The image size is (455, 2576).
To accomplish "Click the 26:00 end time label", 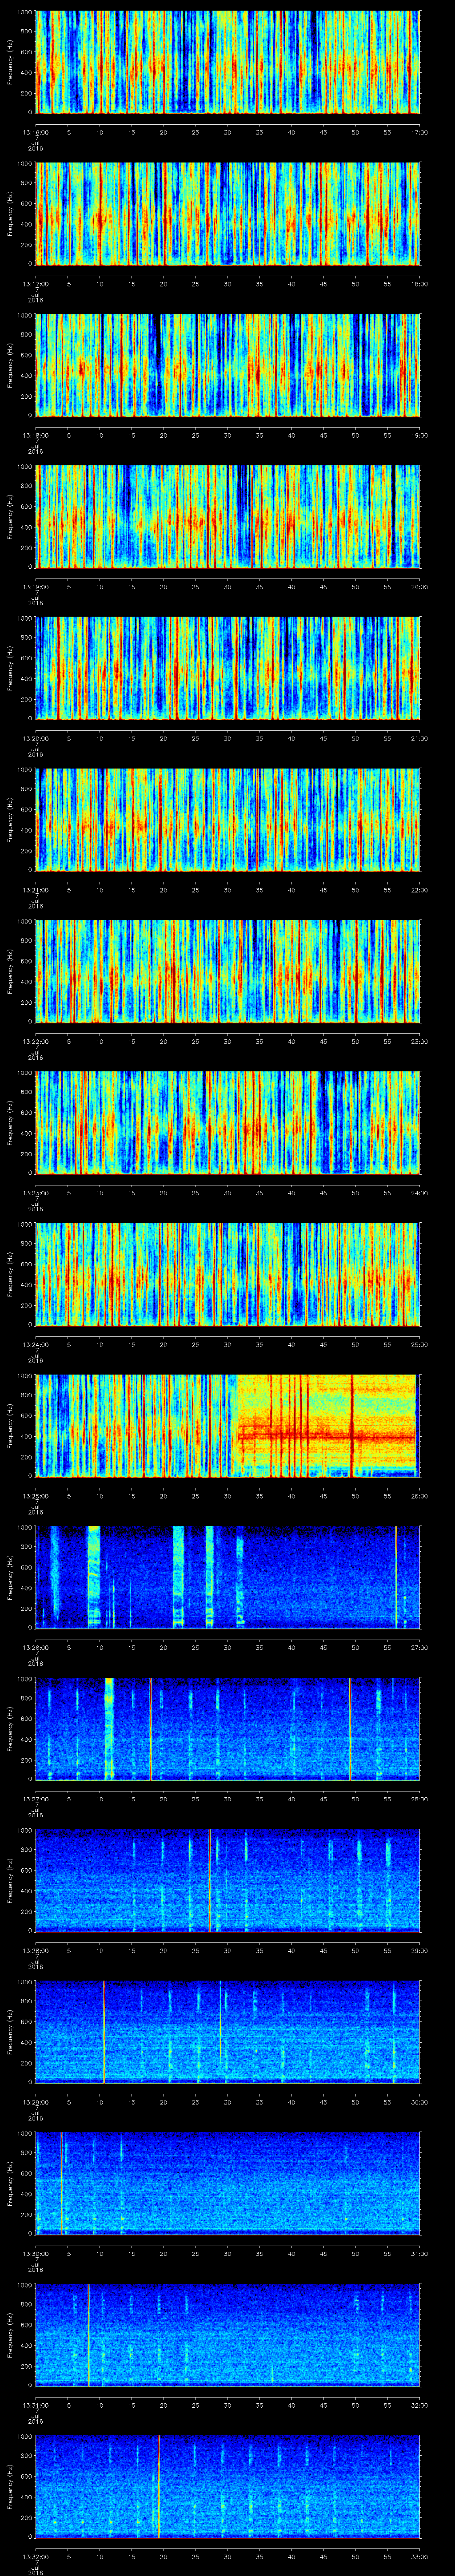I will click(x=419, y=1495).
